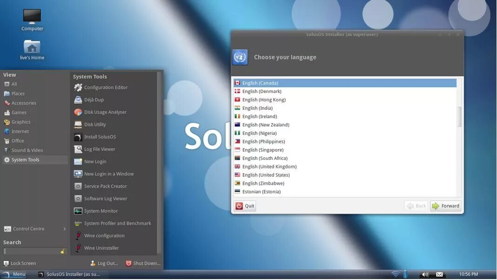Image resolution: width=497 pixels, height=280 pixels.
Task: Select the Graphics category
Action: click(35, 122)
